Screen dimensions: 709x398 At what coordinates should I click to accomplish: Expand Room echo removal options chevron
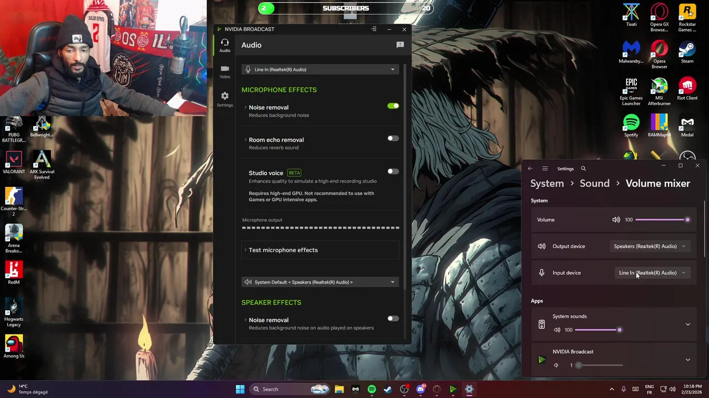pyautogui.click(x=245, y=140)
